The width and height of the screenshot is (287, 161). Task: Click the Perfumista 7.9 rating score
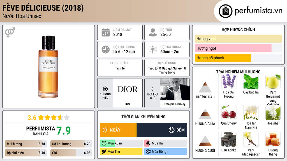[x=63, y=131]
